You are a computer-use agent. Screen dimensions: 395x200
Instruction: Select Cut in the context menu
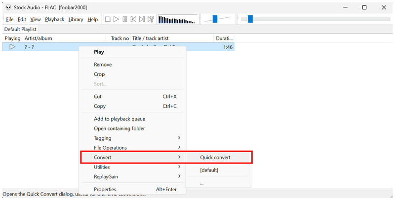[132, 97]
